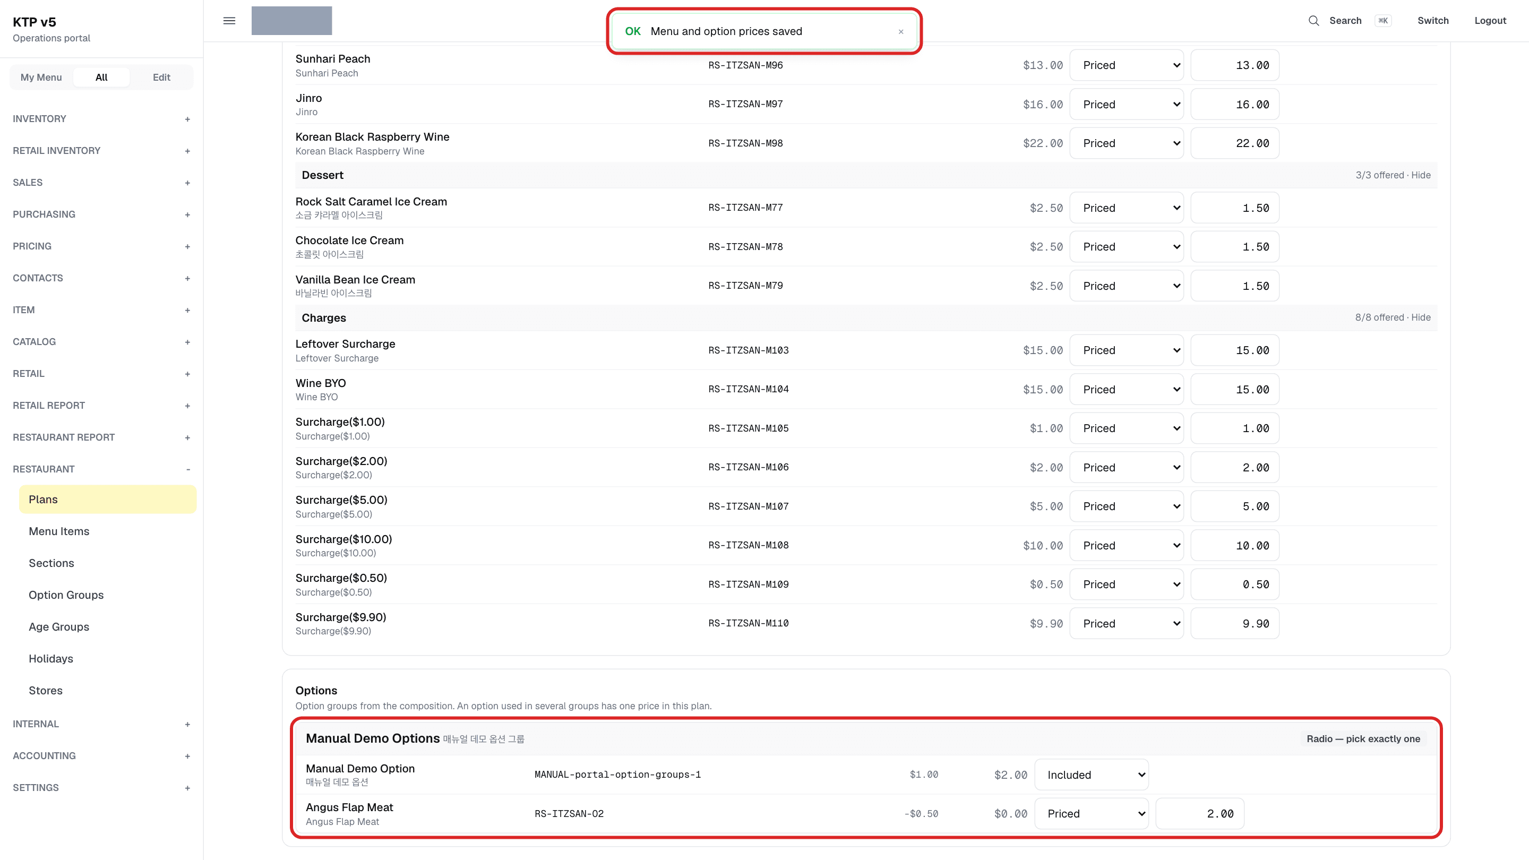Open Manual Demo Option 'Included' dropdown
This screenshot has height=860, width=1529.
(1091, 775)
